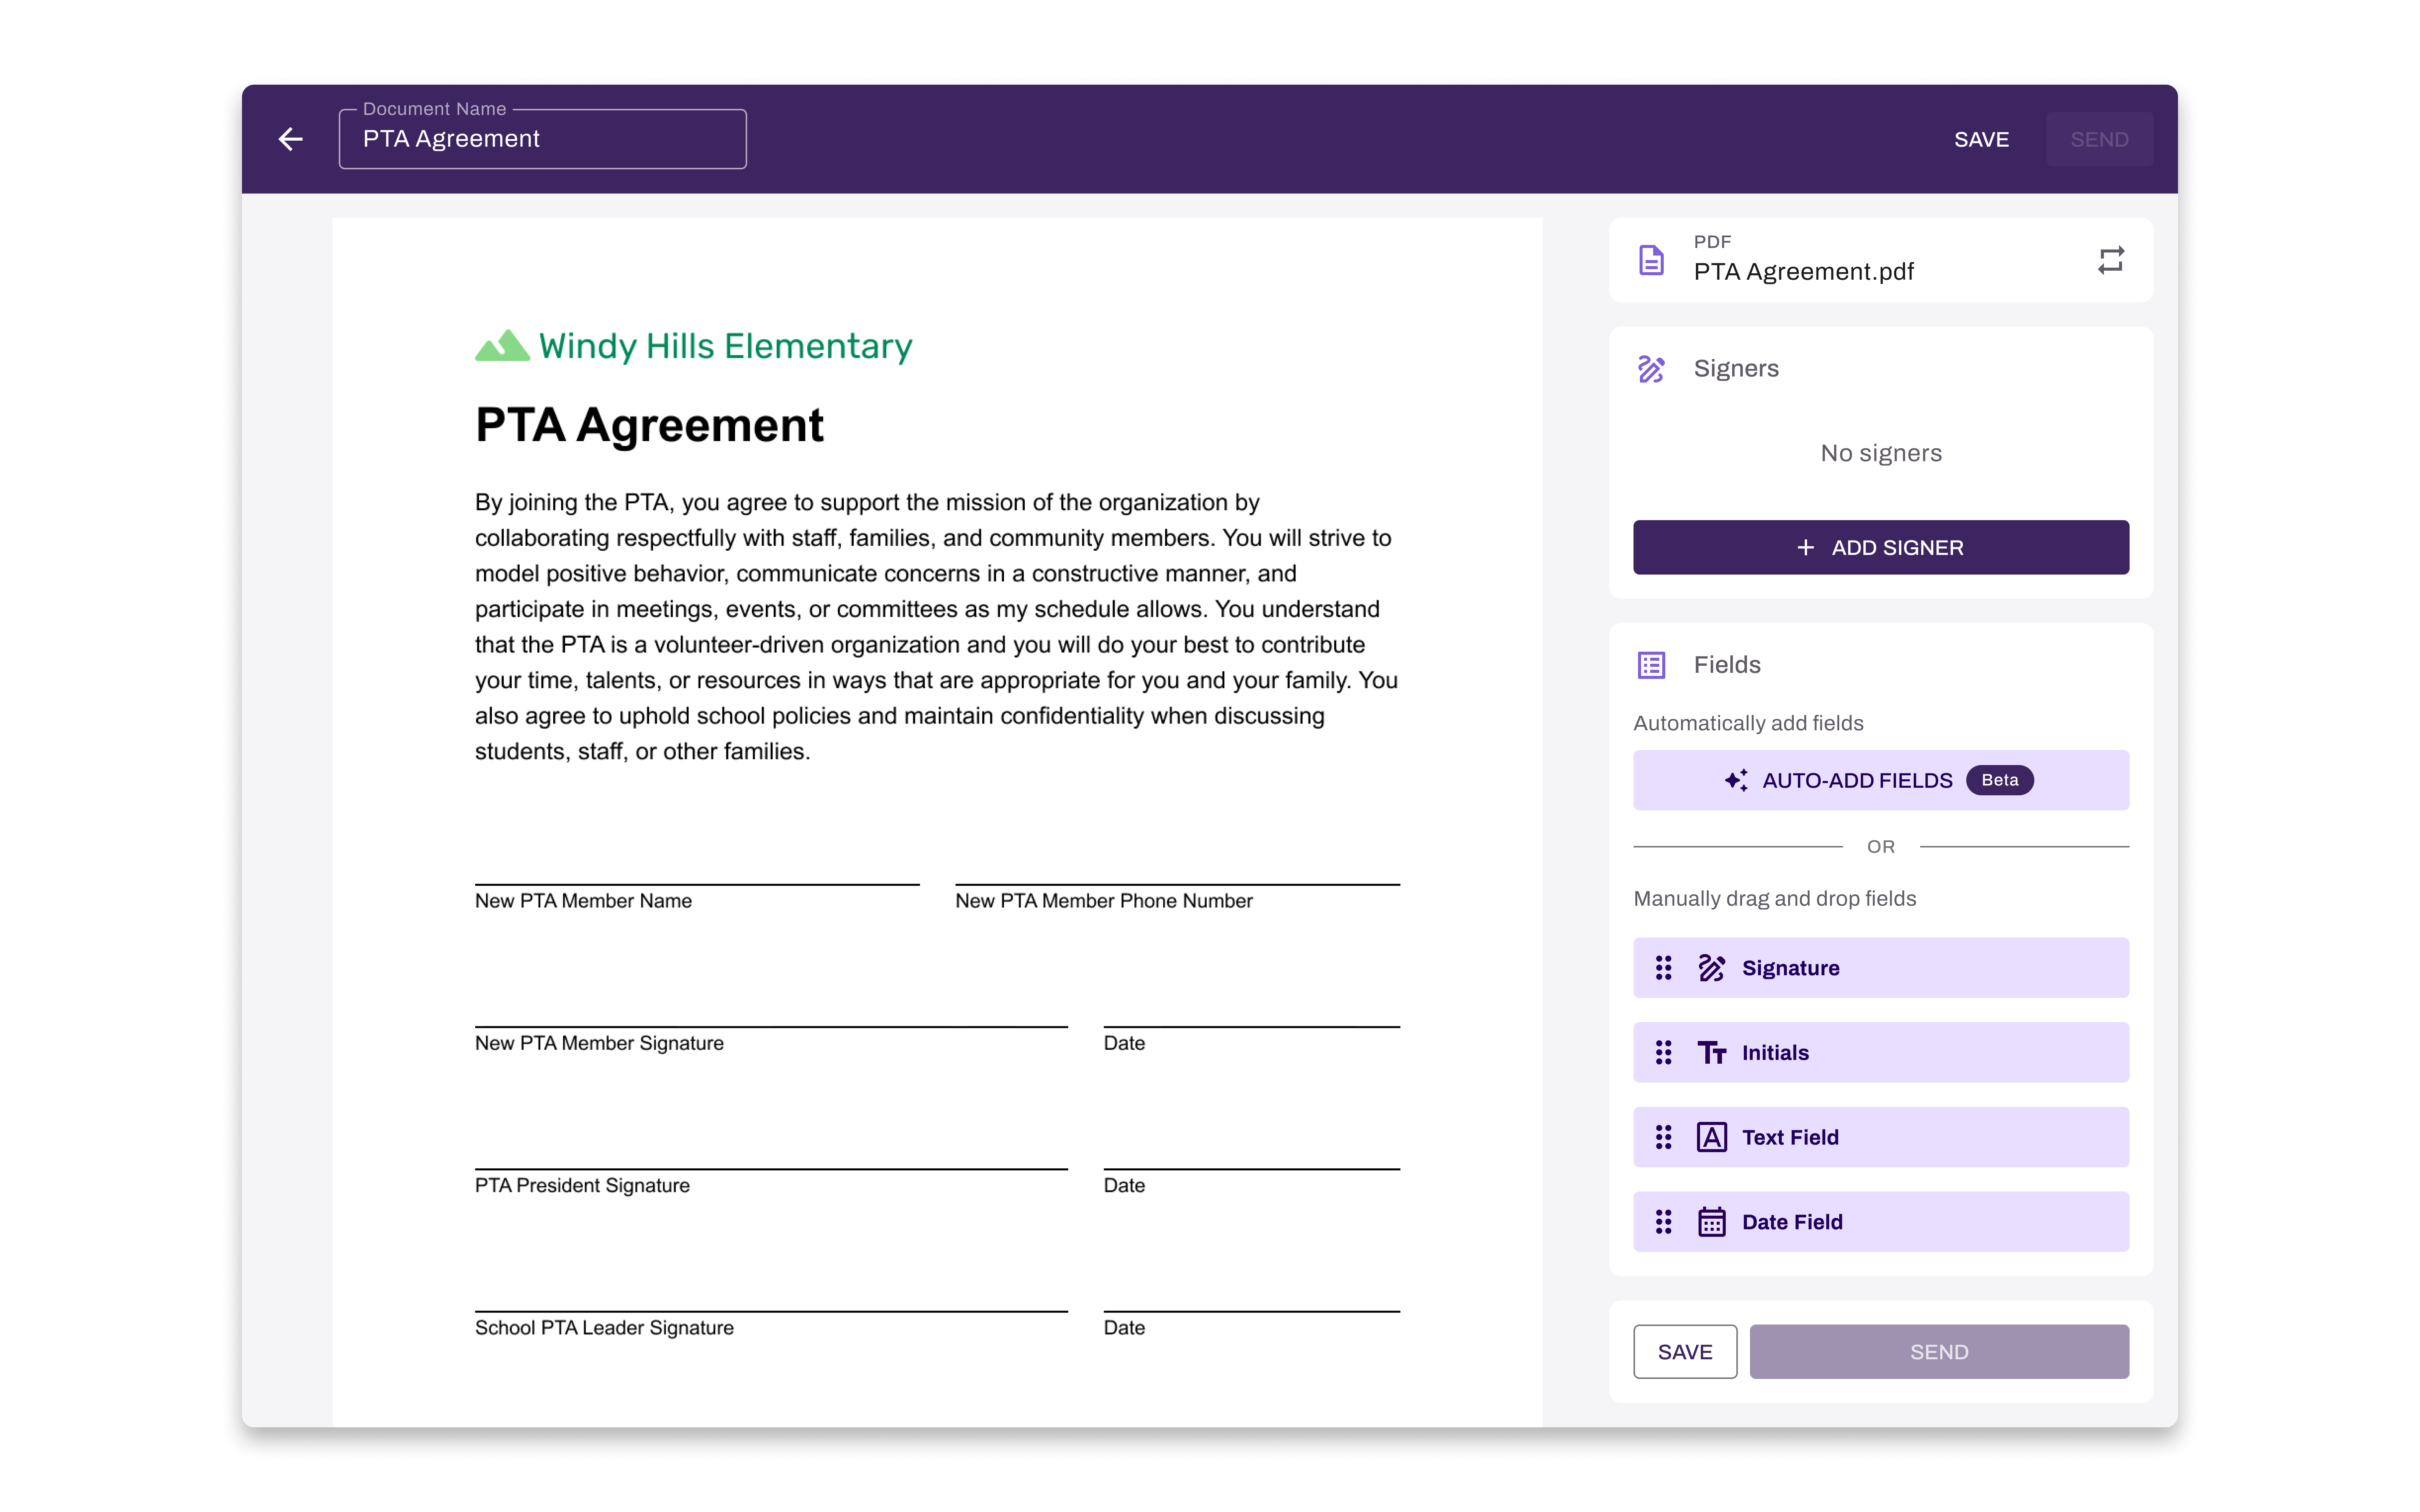Click the Signature field drag handle

click(x=1663, y=968)
